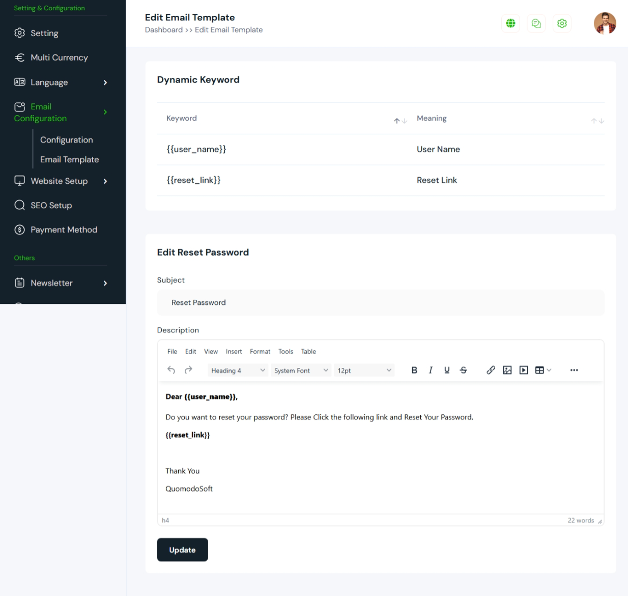Click the SEO Setup magnifier icon
The image size is (628, 596).
coord(19,205)
